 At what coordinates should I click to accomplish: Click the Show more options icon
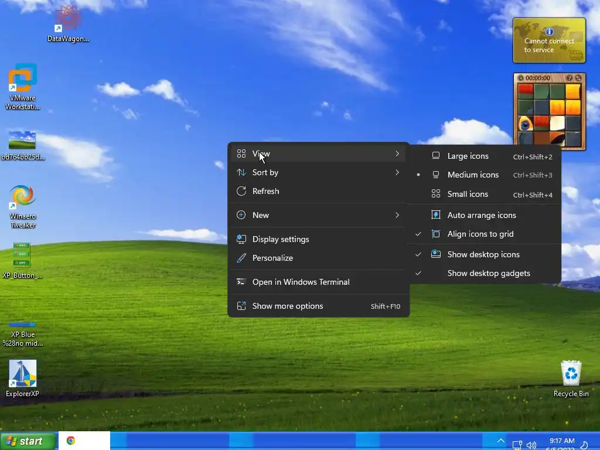241,306
